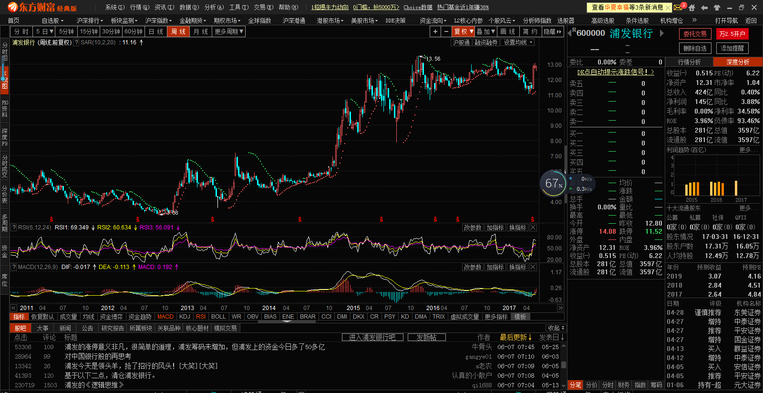Zoom out chart with minus button
The image size is (763, 393).
446,31
